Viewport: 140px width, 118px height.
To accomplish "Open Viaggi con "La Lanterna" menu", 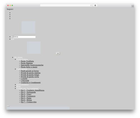I will click(x=28, y=88).
